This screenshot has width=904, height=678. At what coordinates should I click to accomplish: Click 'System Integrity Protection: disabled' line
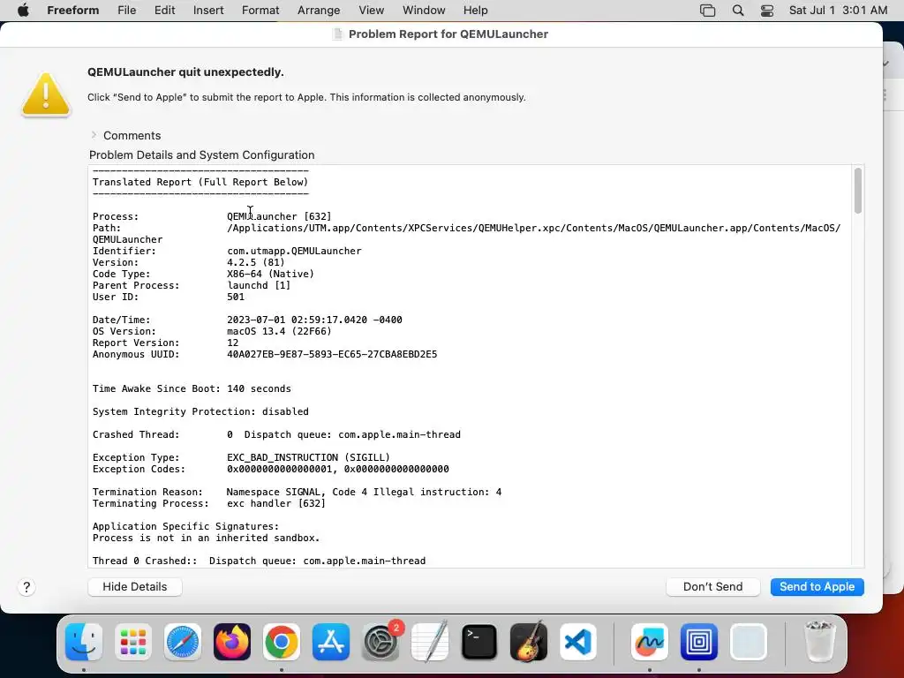200,412
